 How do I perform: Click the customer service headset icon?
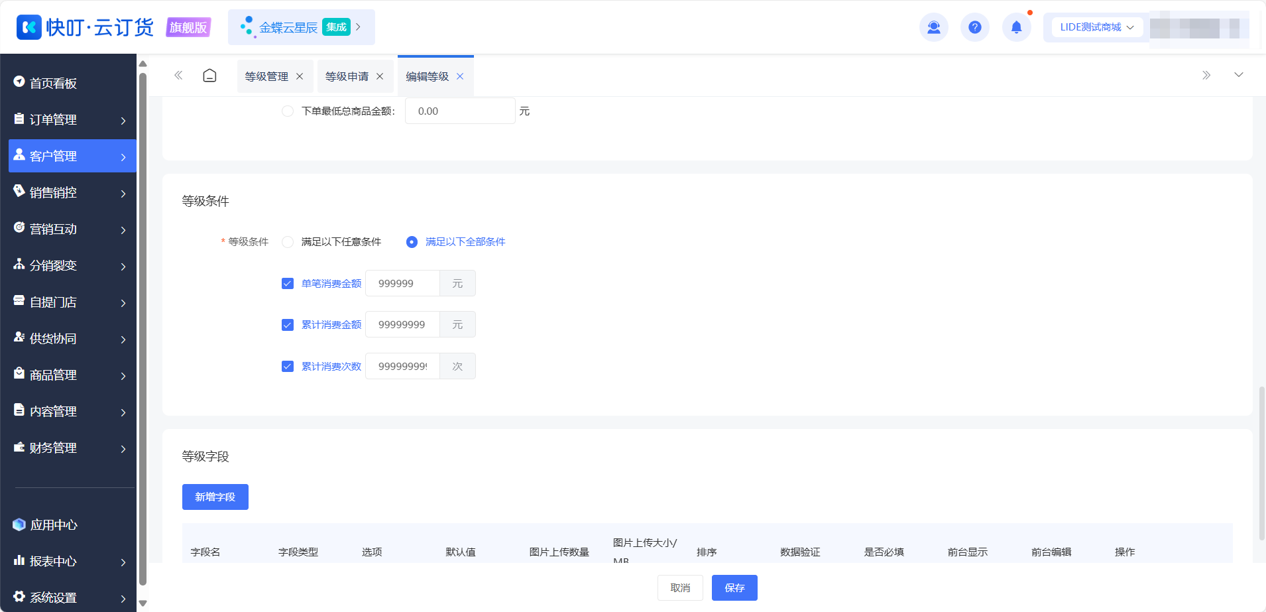coord(933,27)
